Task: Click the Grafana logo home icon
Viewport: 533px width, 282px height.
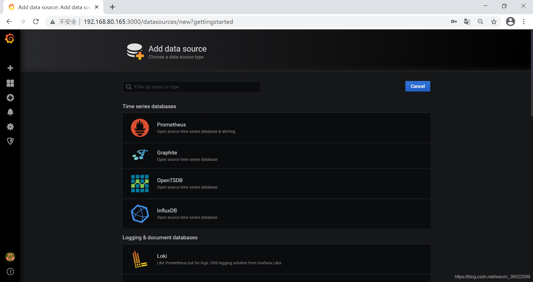Action: 10,39
